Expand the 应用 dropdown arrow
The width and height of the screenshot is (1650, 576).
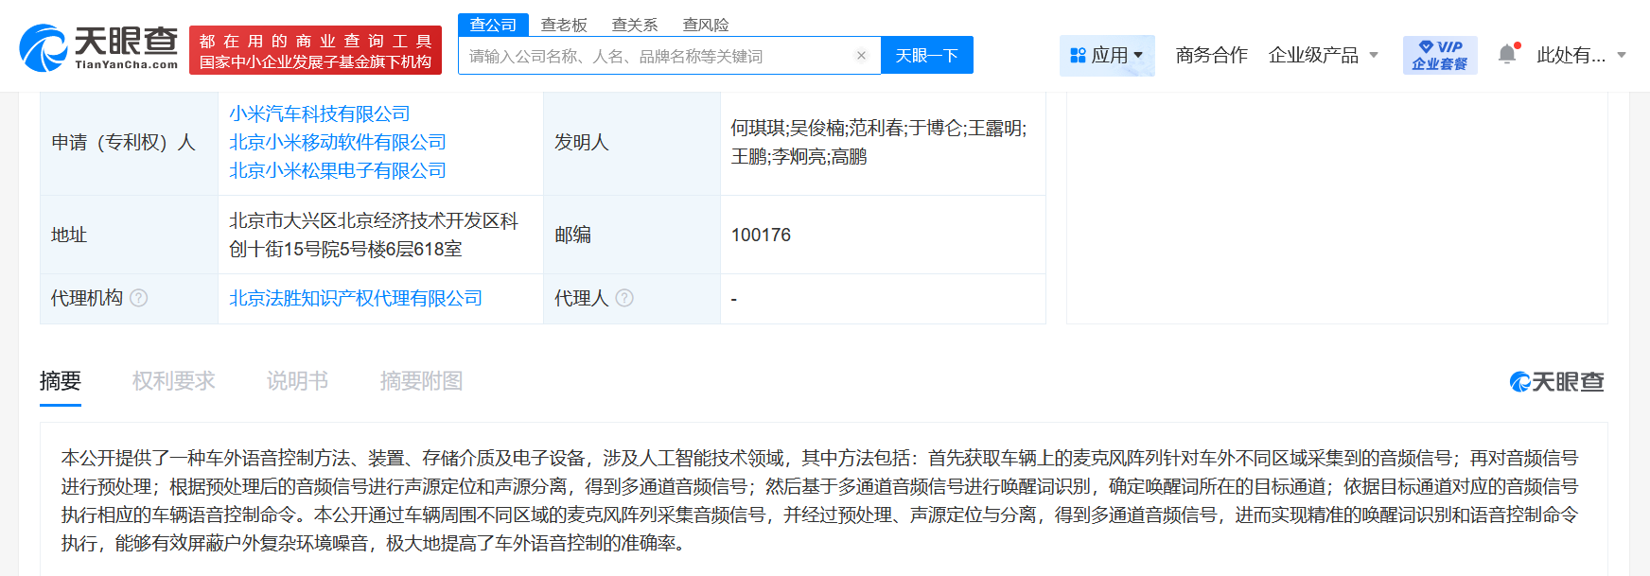point(1138,56)
